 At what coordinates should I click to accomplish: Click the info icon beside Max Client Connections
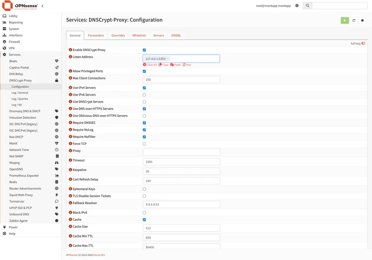pos(70,78)
